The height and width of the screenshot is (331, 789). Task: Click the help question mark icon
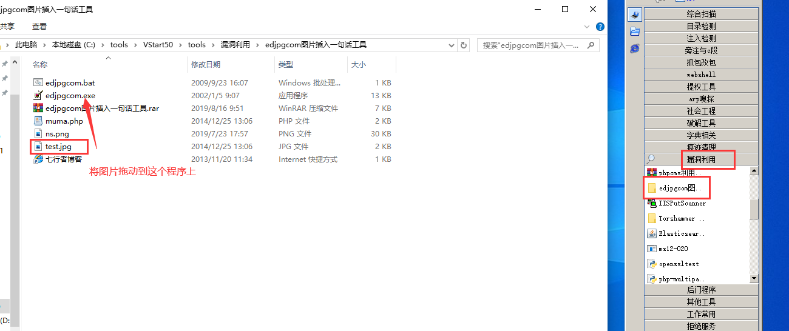[600, 27]
